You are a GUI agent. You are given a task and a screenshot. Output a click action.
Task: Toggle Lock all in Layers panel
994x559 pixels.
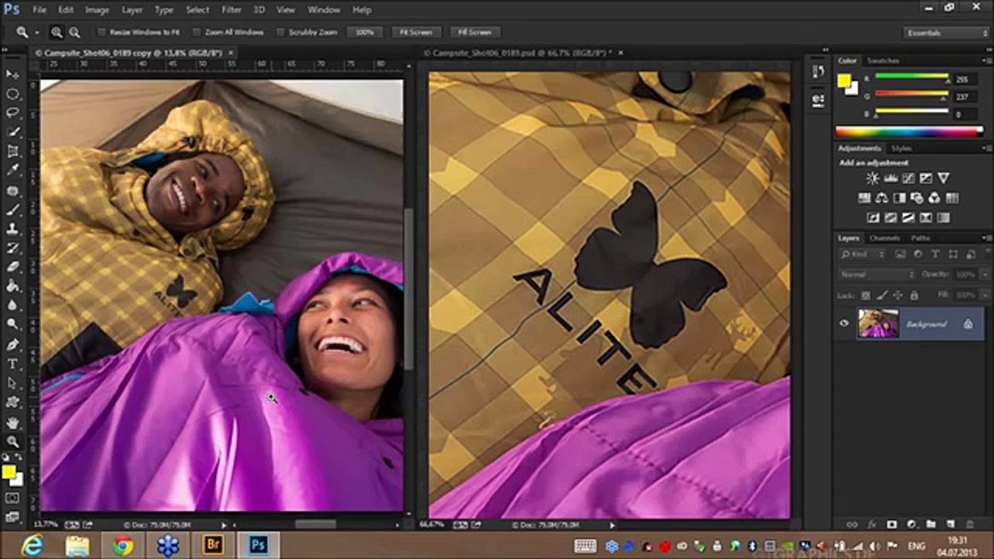click(914, 295)
